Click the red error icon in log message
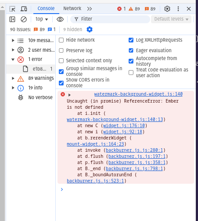The image size is (198, 221). coord(63,94)
